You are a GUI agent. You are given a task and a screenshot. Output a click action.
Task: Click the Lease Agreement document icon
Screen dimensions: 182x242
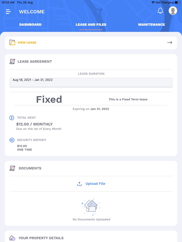12,61
